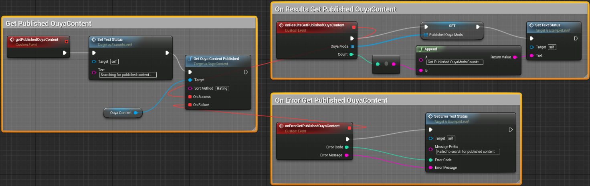Screen dimensions: 590x186
Task: Click Target pin on left Set Text Status node
Action: point(94,62)
